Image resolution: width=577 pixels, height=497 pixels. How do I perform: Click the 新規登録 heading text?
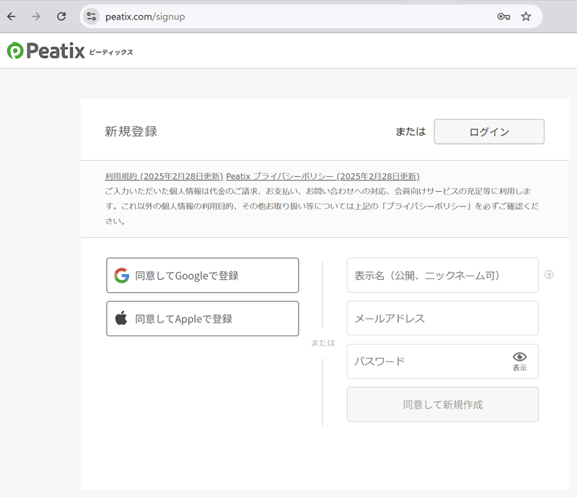pos(131,131)
